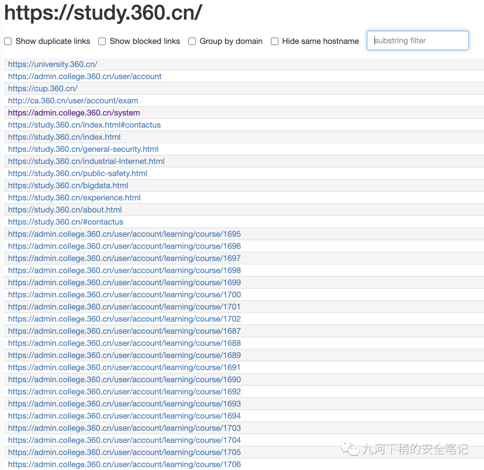Screen dimensions: 484x470
Task: Visit the course/1688 link
Action: (125, 343)
